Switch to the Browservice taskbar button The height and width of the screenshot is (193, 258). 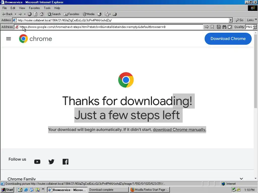click(x=68, y=190)
